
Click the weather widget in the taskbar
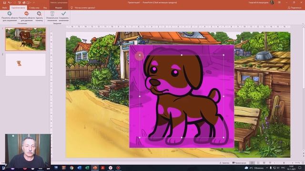coord(254,168)
